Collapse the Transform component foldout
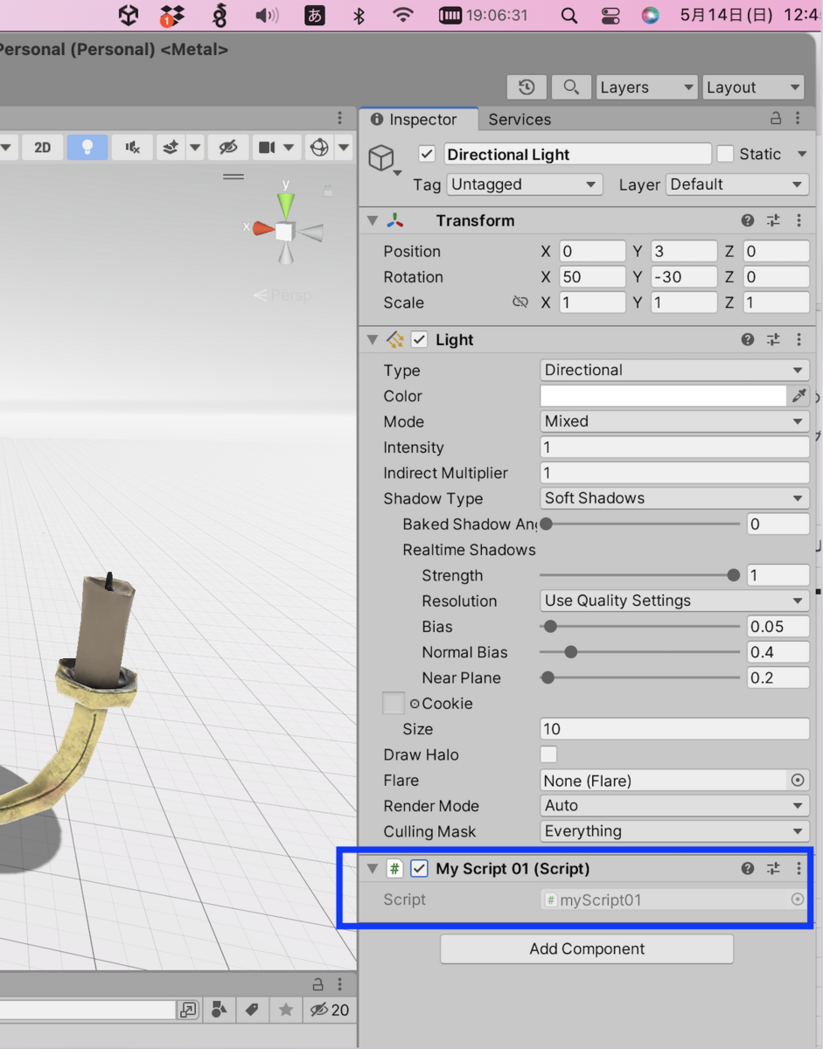 tap(373, 220)
